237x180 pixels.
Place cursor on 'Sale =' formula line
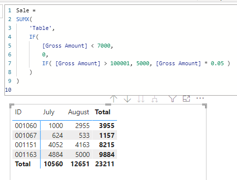pyautogui.click(x=26, y=10)
